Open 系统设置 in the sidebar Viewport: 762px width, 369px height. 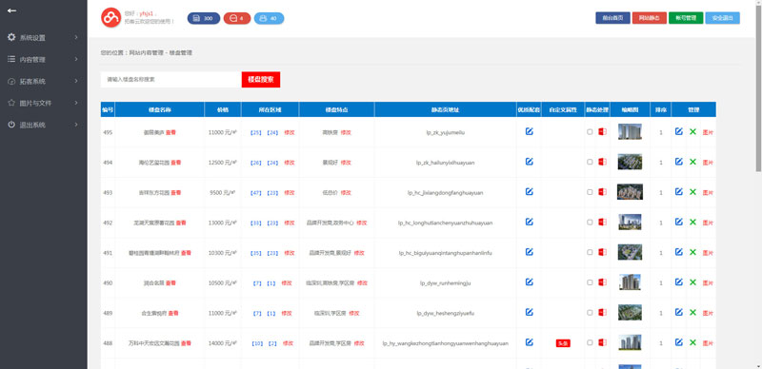point(32,38)
